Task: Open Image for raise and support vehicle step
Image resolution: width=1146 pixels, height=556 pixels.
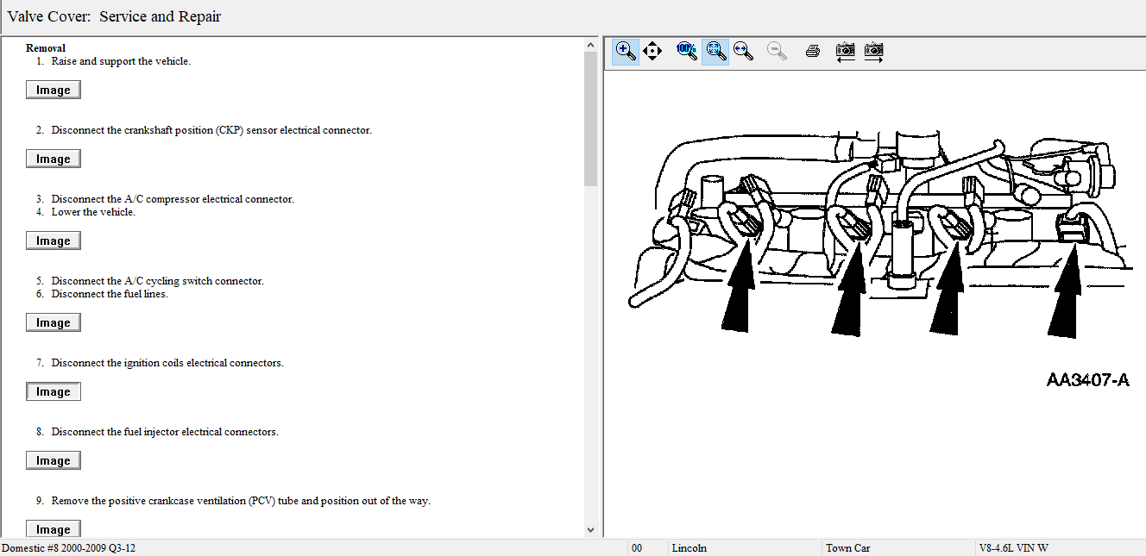Action: (54, 91)
